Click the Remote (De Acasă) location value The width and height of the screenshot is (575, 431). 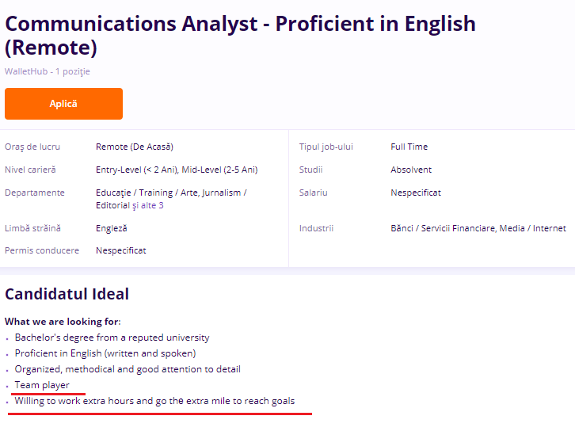pos(134,147)
